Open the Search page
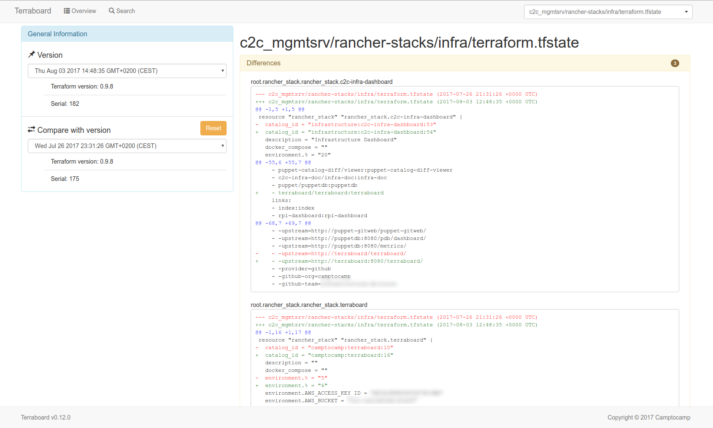Screen dimensions: 713x428 [122, 11]
